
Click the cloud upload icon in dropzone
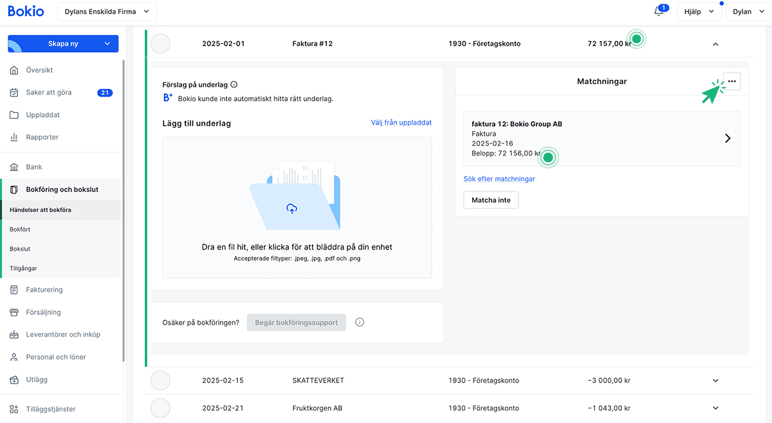[x=291, y=208]
